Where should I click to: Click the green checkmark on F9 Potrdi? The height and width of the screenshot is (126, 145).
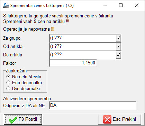(13, 119)
